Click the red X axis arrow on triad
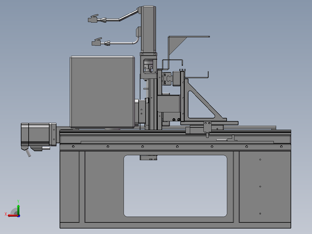The image size is (312, 234). pyautogui.click(x=12, y=215)
